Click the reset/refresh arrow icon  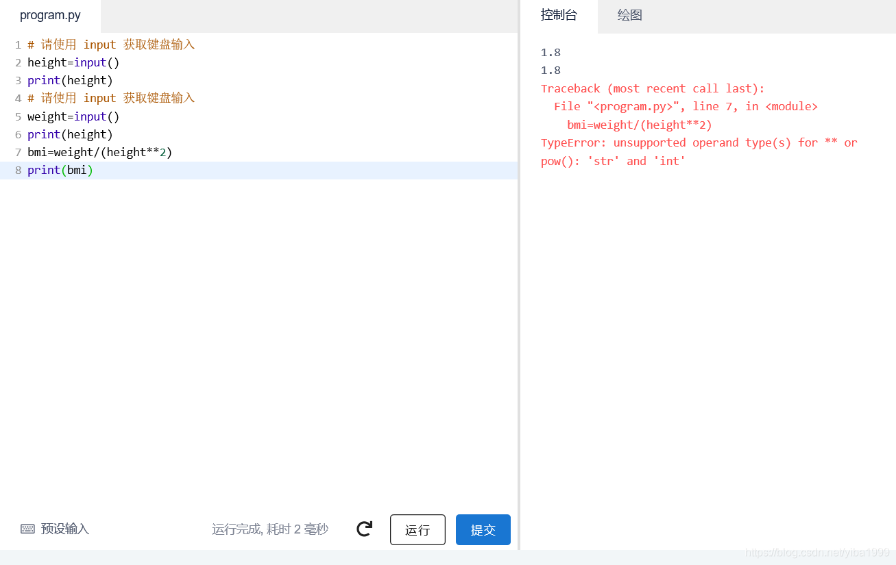click(x=364, y=529)
